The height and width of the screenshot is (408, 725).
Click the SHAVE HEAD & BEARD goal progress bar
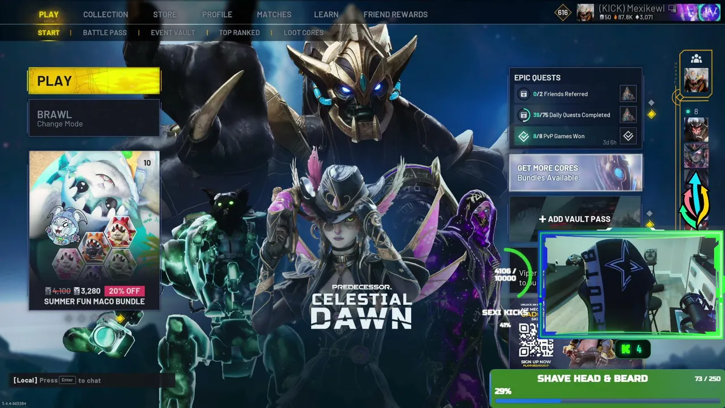[x=607, y=401]
